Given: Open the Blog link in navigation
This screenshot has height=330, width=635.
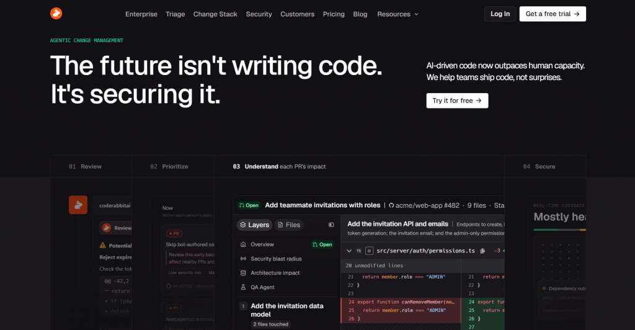Looking at the screenshot, I should click(360, 14).
